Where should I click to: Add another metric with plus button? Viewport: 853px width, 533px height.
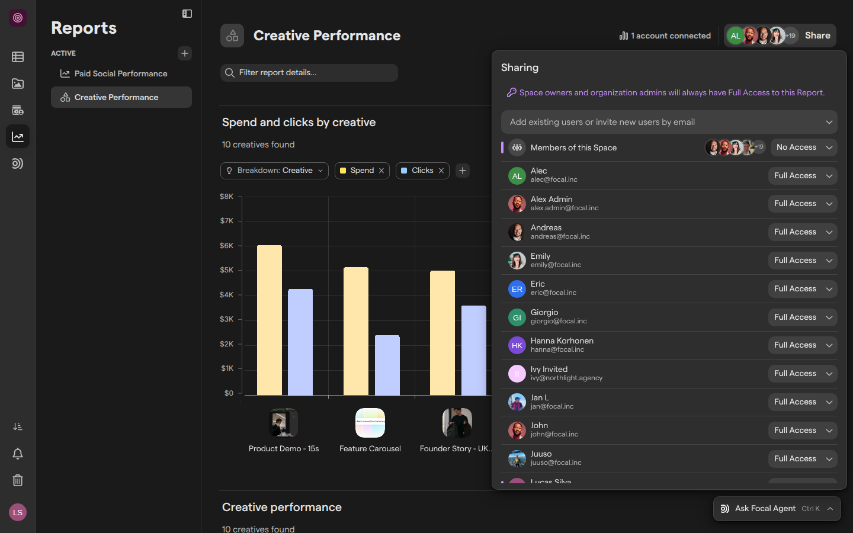coord(463,171)
